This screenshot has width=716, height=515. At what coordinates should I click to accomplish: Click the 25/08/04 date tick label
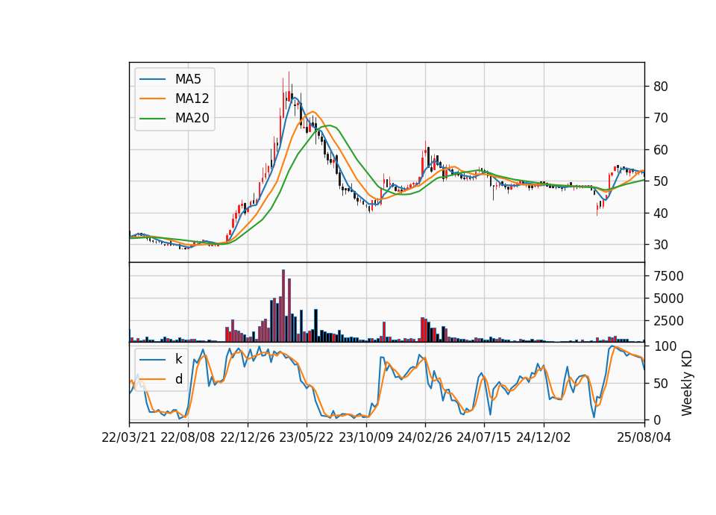[x=644, y=438]
